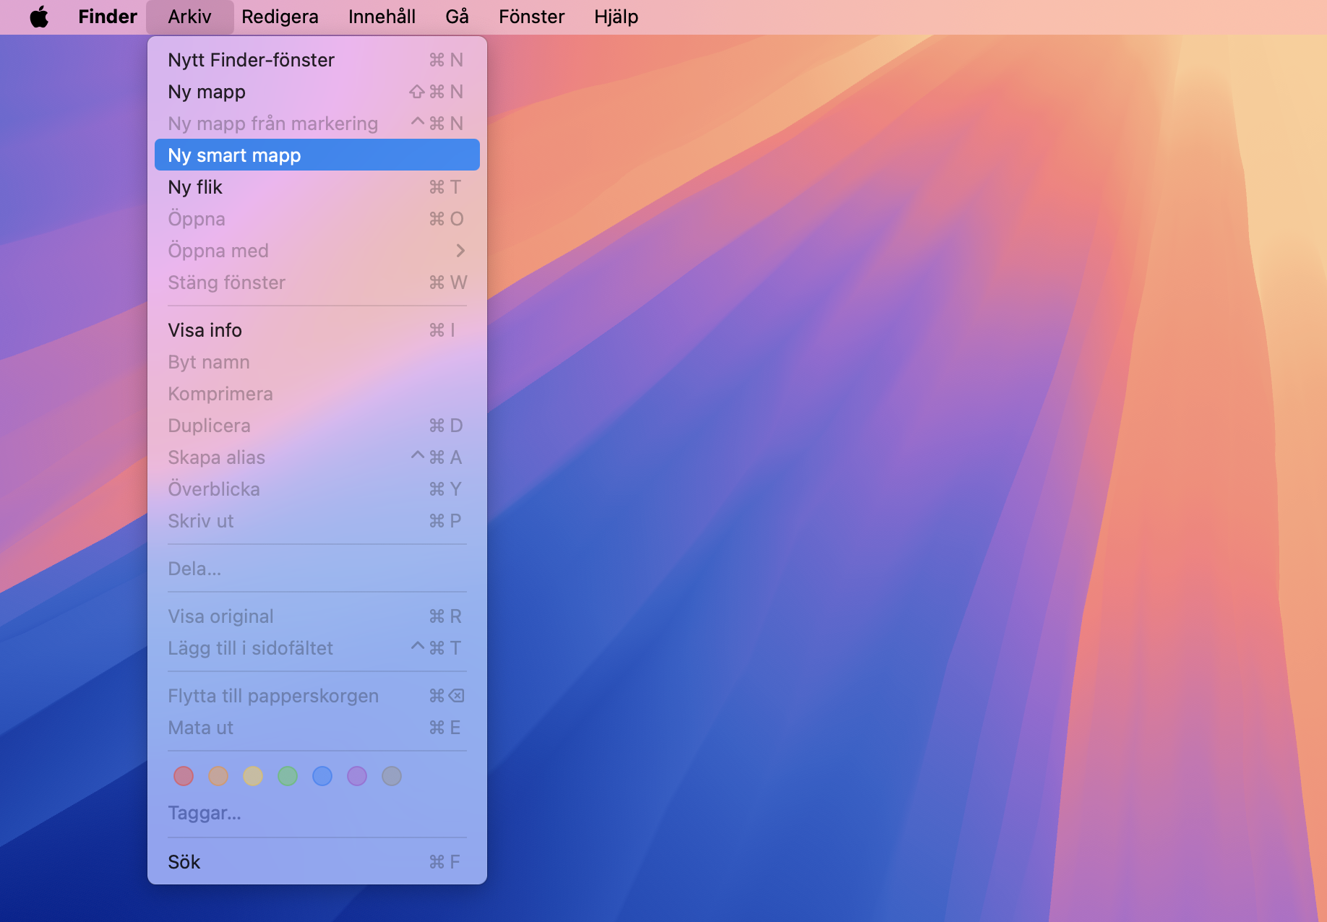Viewport: 1327px width, 922px height.
Task: Select Ny mapp menu entry
Action: (x=317, y=92)
